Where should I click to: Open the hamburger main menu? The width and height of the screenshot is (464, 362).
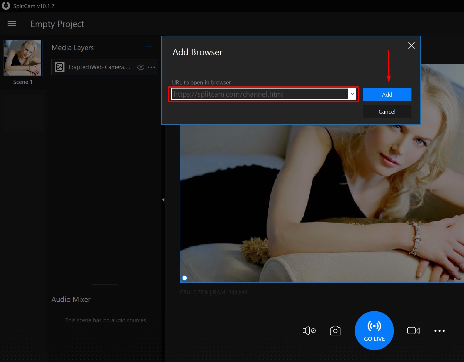click(12, 24)
